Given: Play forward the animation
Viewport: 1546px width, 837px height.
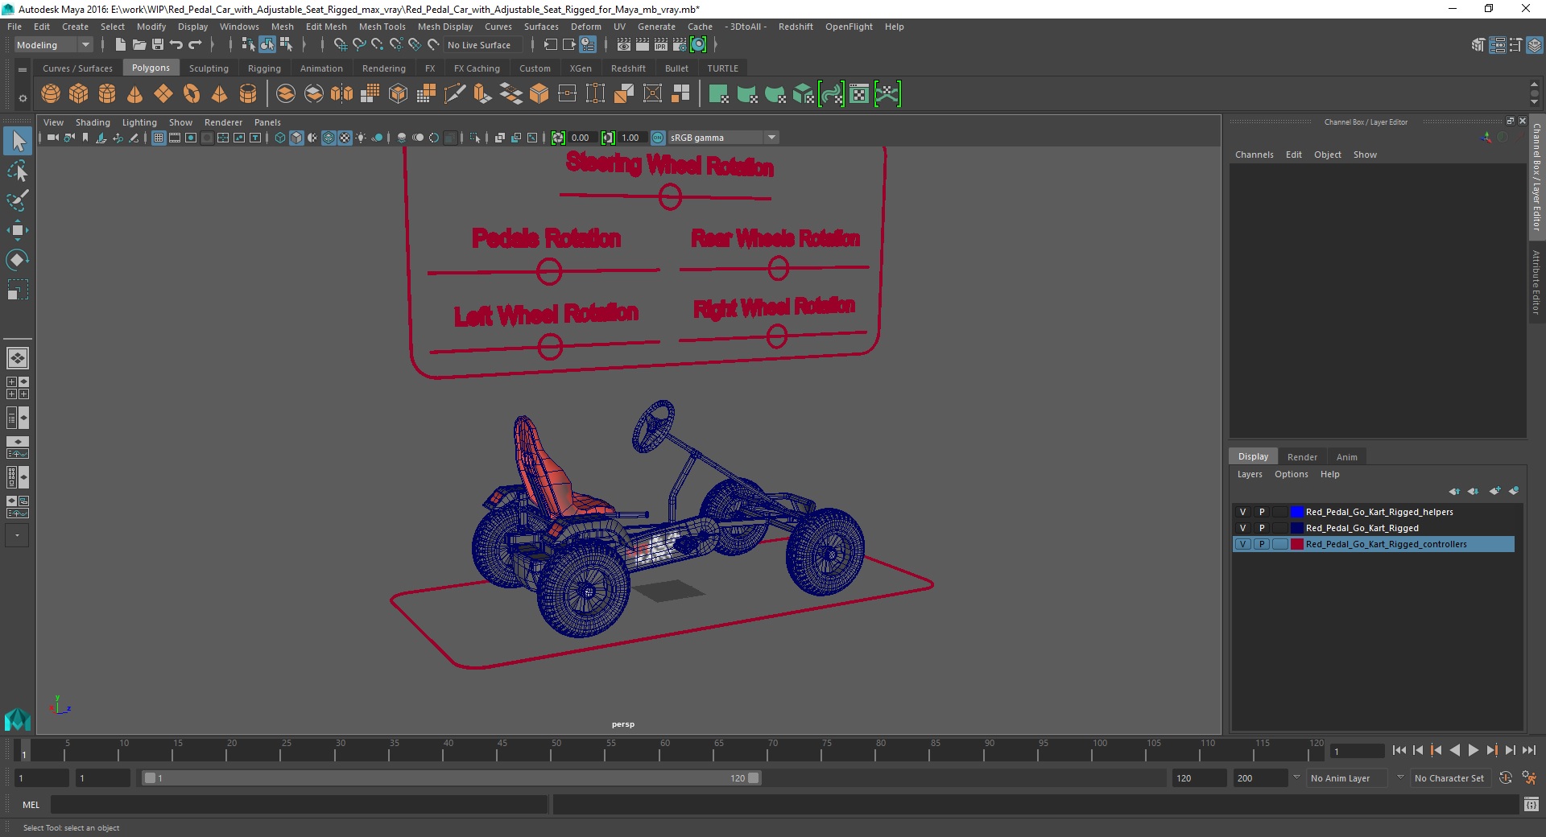Looking at the screenshot, I should pos(1473,750).
